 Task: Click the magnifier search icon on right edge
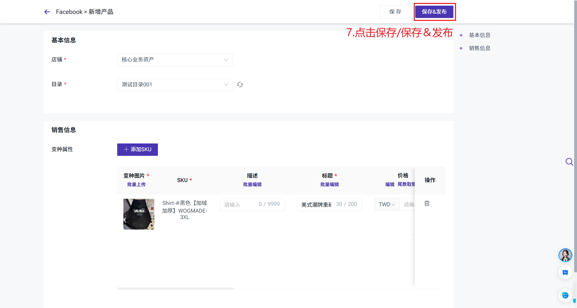[x=569, y=162]
